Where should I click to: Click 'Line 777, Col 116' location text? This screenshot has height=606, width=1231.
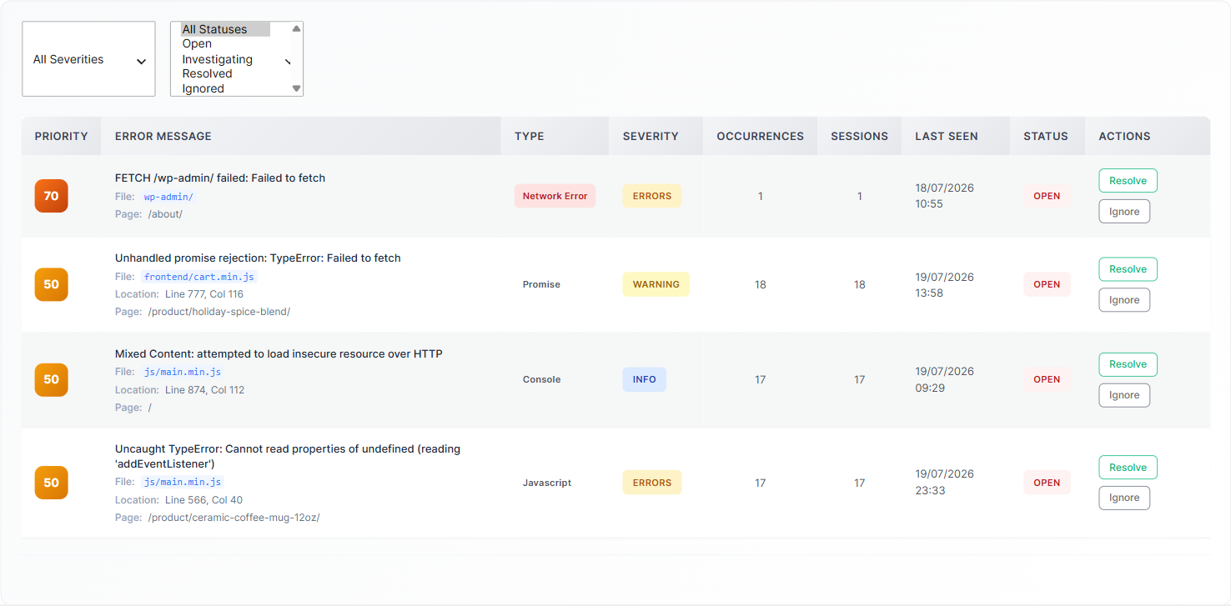click(x=204, y=294)
